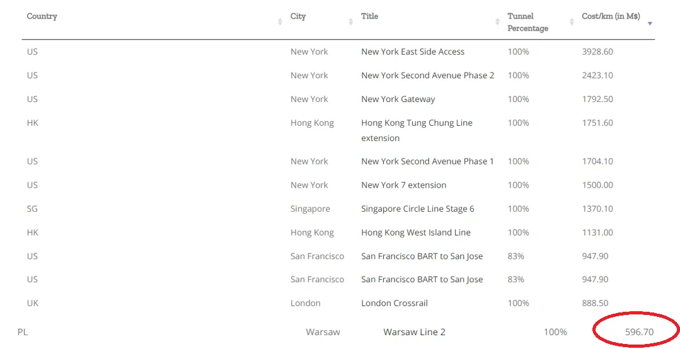The image size is (680, 349).
Task: Select title New York Second Avenue Phase 2
Action: click(x=428, y=76)
